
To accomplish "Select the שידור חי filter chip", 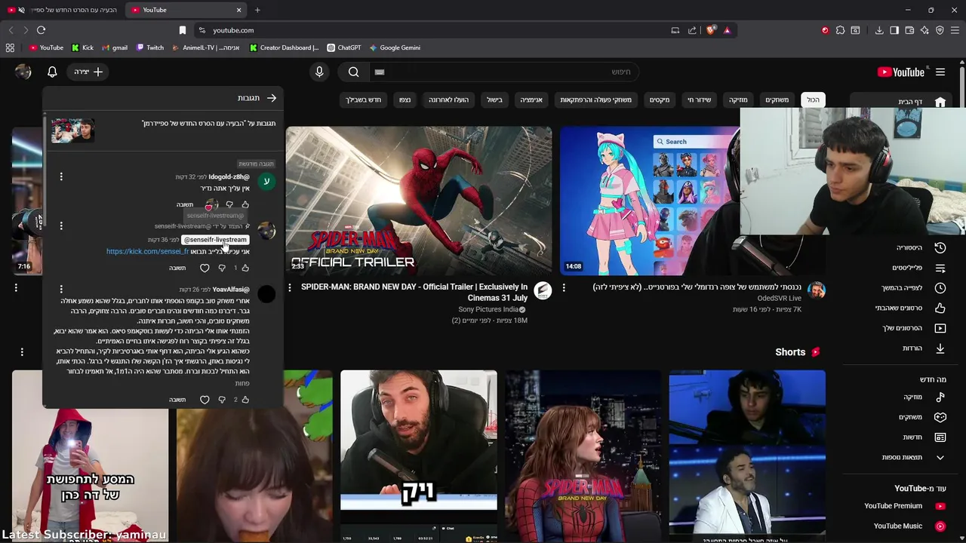I will [x=699, y=100].
